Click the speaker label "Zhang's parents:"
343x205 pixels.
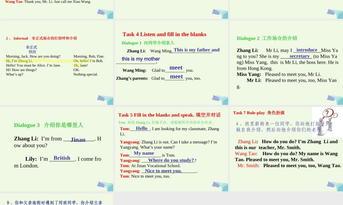tap(132, 79)
